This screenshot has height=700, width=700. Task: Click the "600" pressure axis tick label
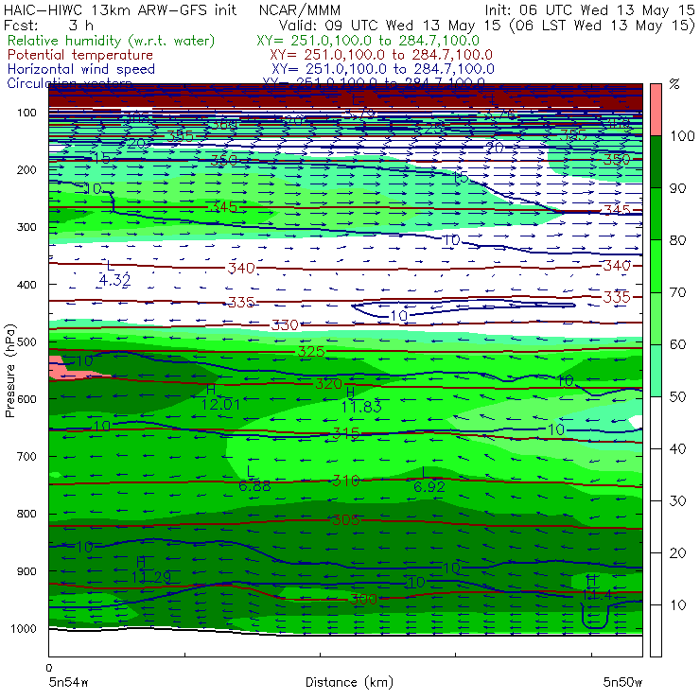[x=26, y=399]
